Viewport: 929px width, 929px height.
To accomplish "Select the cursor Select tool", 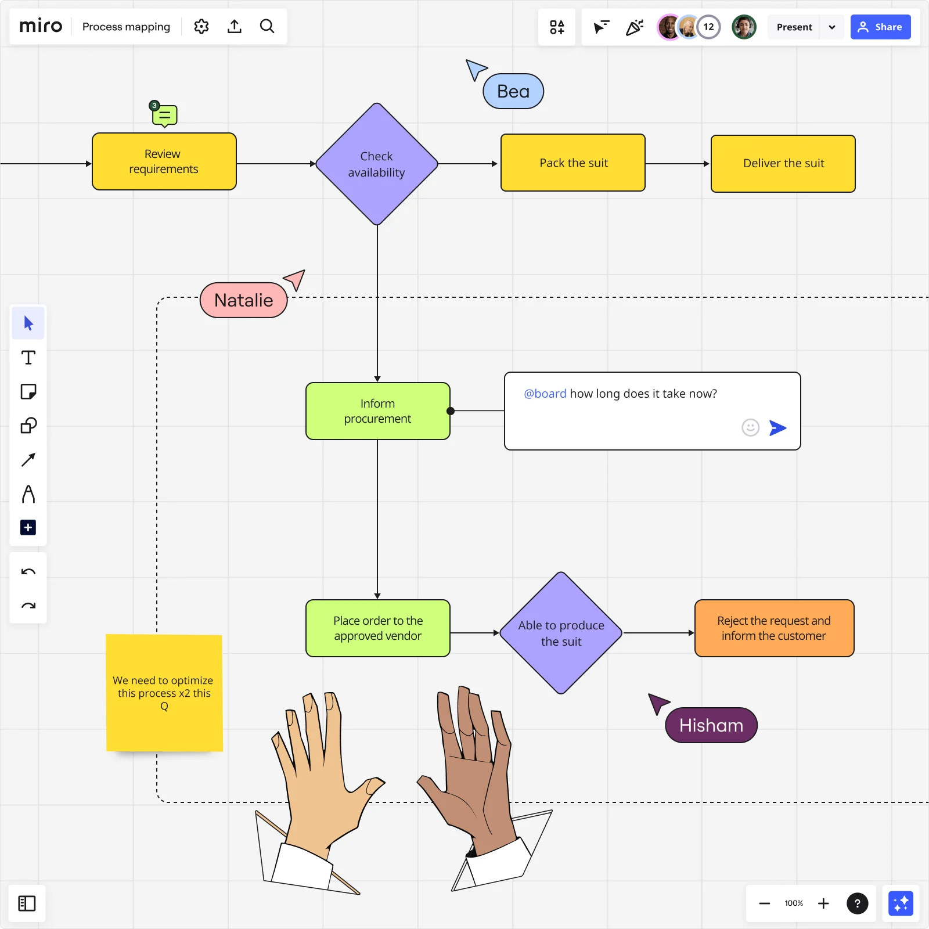I will click(28, 323).
